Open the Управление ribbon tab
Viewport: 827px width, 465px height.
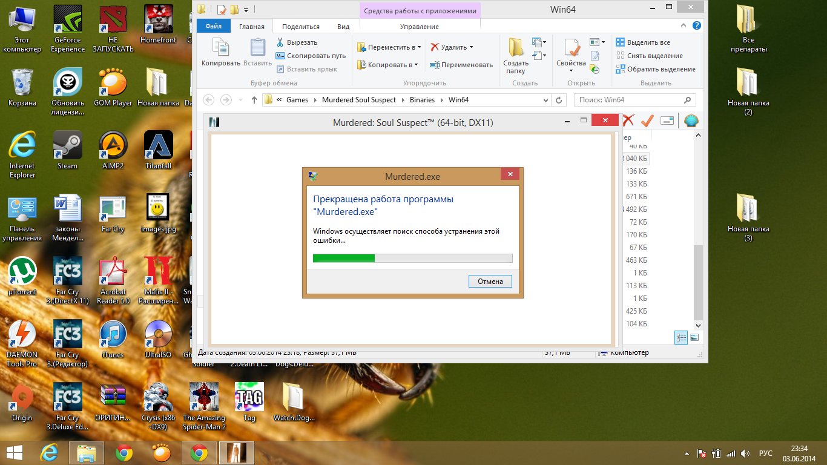point(420,27)
